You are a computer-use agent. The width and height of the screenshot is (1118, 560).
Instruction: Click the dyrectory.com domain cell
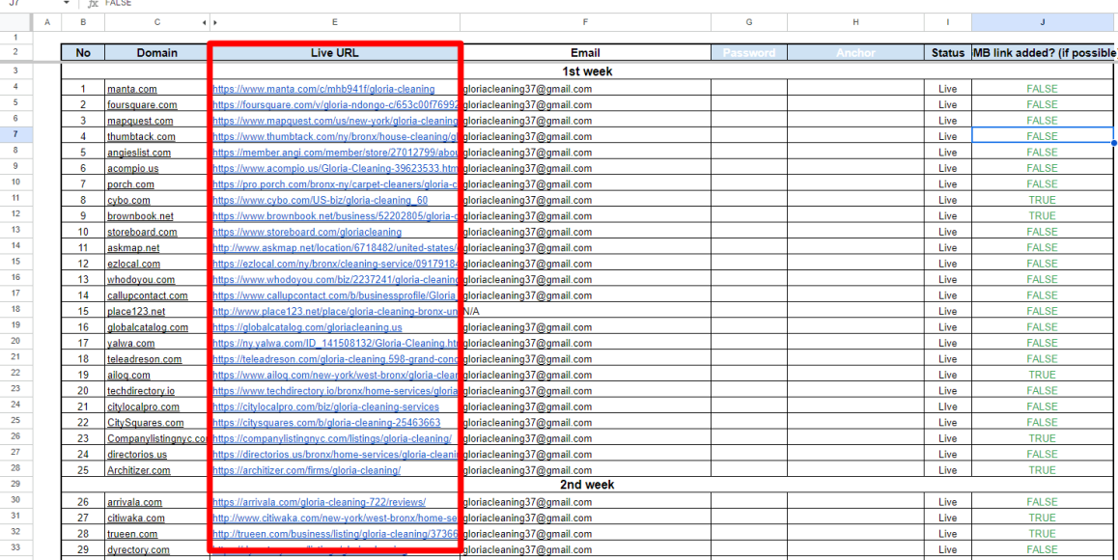tap(156, 549)
